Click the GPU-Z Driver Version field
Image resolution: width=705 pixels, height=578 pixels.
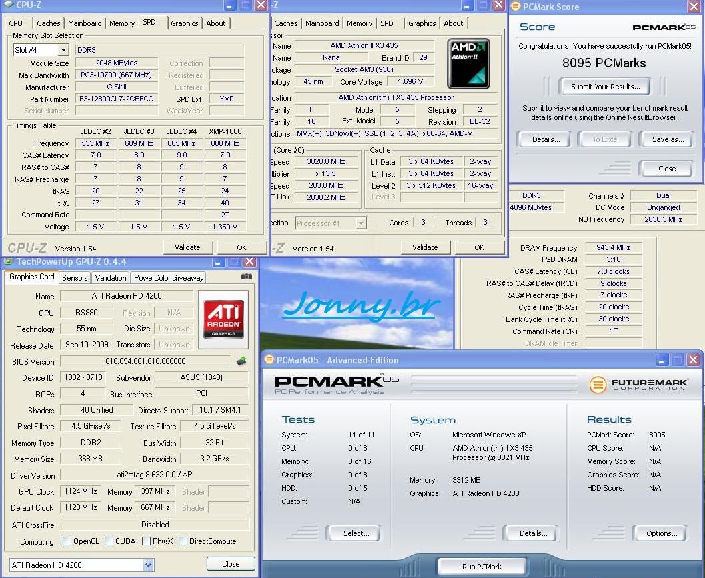click(x=155, y=475)
